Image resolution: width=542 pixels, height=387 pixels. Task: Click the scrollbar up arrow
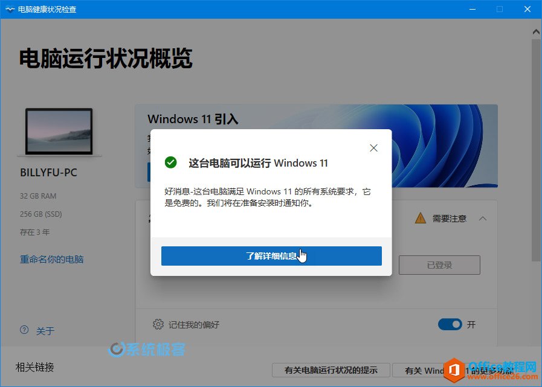pos(536,32)
